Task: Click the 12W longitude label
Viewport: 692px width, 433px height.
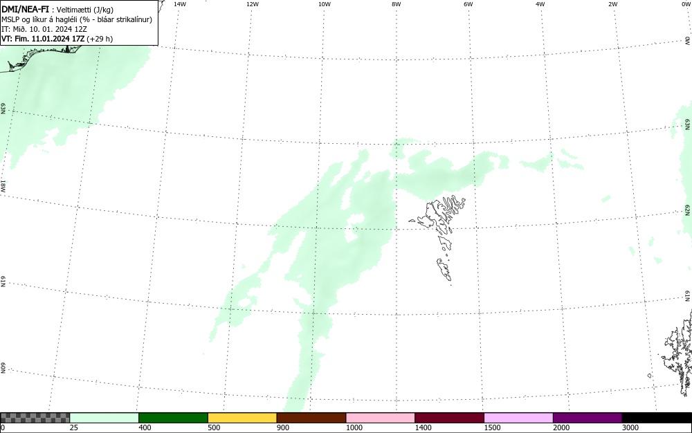Action: [253, 4]
